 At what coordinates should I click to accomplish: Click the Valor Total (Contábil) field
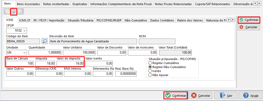175,53
